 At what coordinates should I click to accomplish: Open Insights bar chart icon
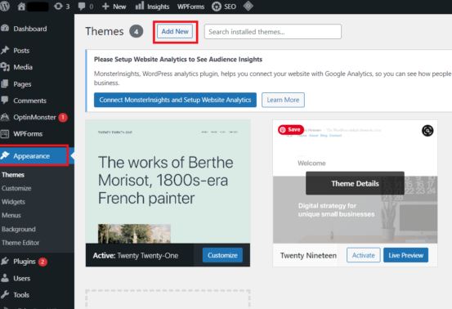click(x=140, y=6)
